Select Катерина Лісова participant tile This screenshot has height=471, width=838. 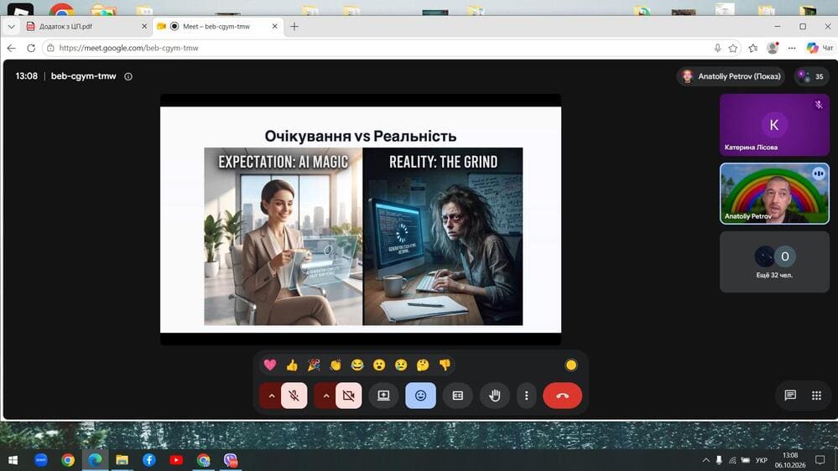pos(774,125)
